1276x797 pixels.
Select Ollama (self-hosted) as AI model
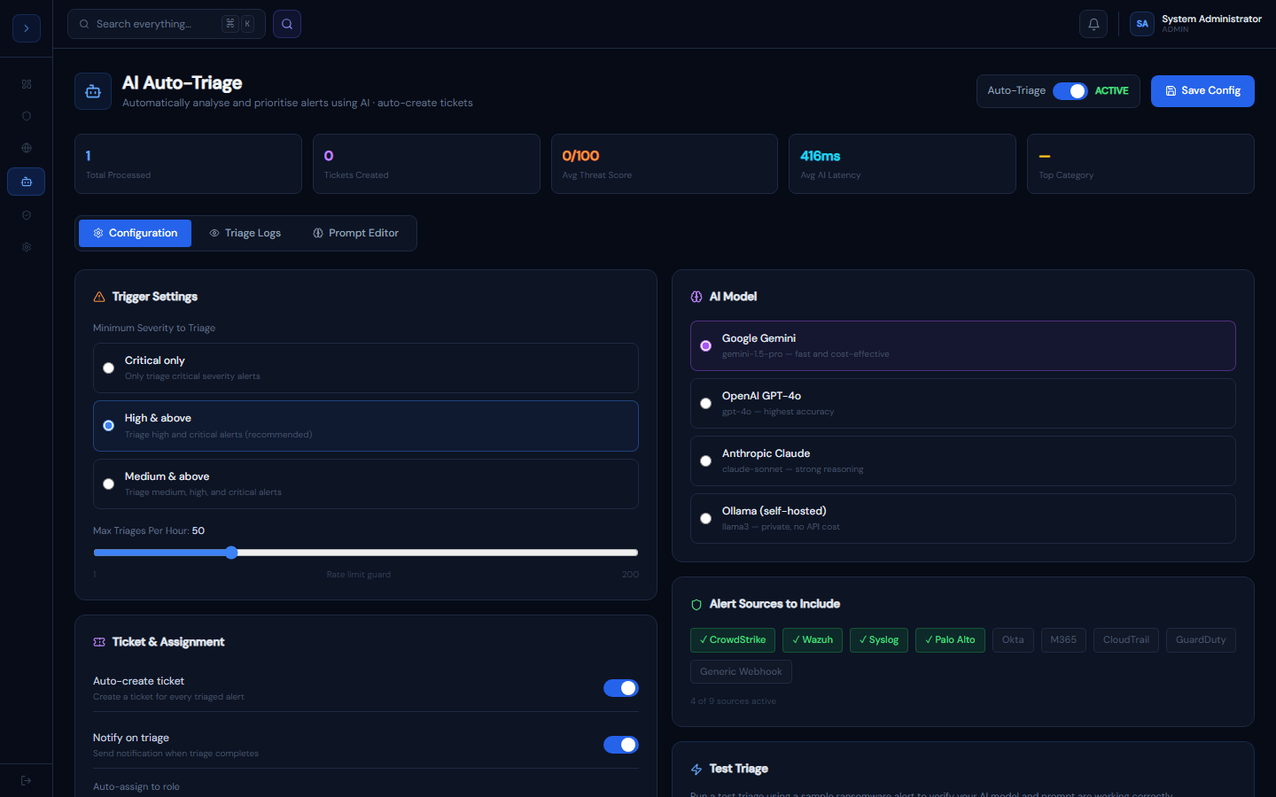pos(963,518)
